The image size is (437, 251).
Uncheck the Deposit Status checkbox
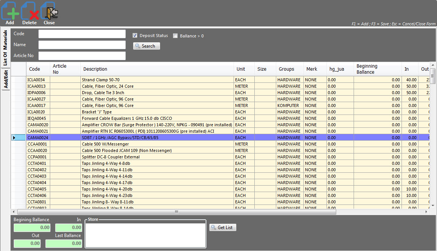[x=135, y=36]
